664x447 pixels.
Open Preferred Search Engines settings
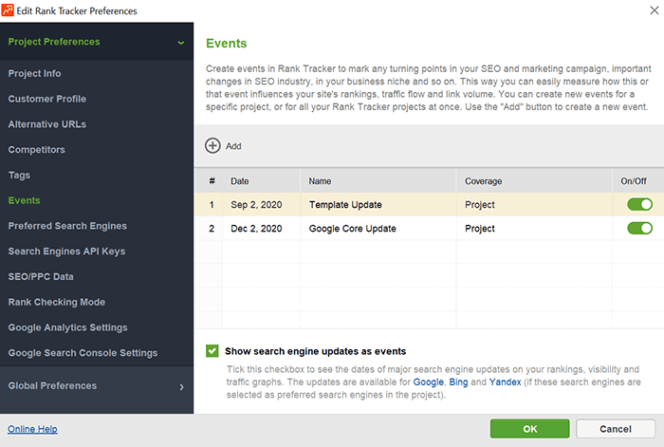point(67,226)
